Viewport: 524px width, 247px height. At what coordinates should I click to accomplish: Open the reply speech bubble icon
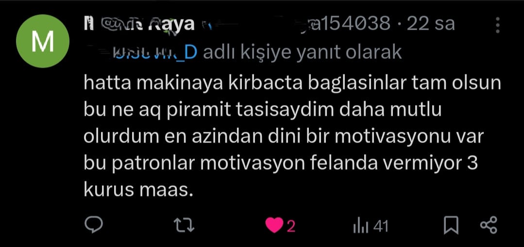tap(94, 225)
